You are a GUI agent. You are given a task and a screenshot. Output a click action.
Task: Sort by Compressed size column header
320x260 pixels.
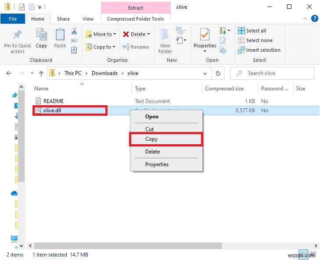tap(224, 89)
